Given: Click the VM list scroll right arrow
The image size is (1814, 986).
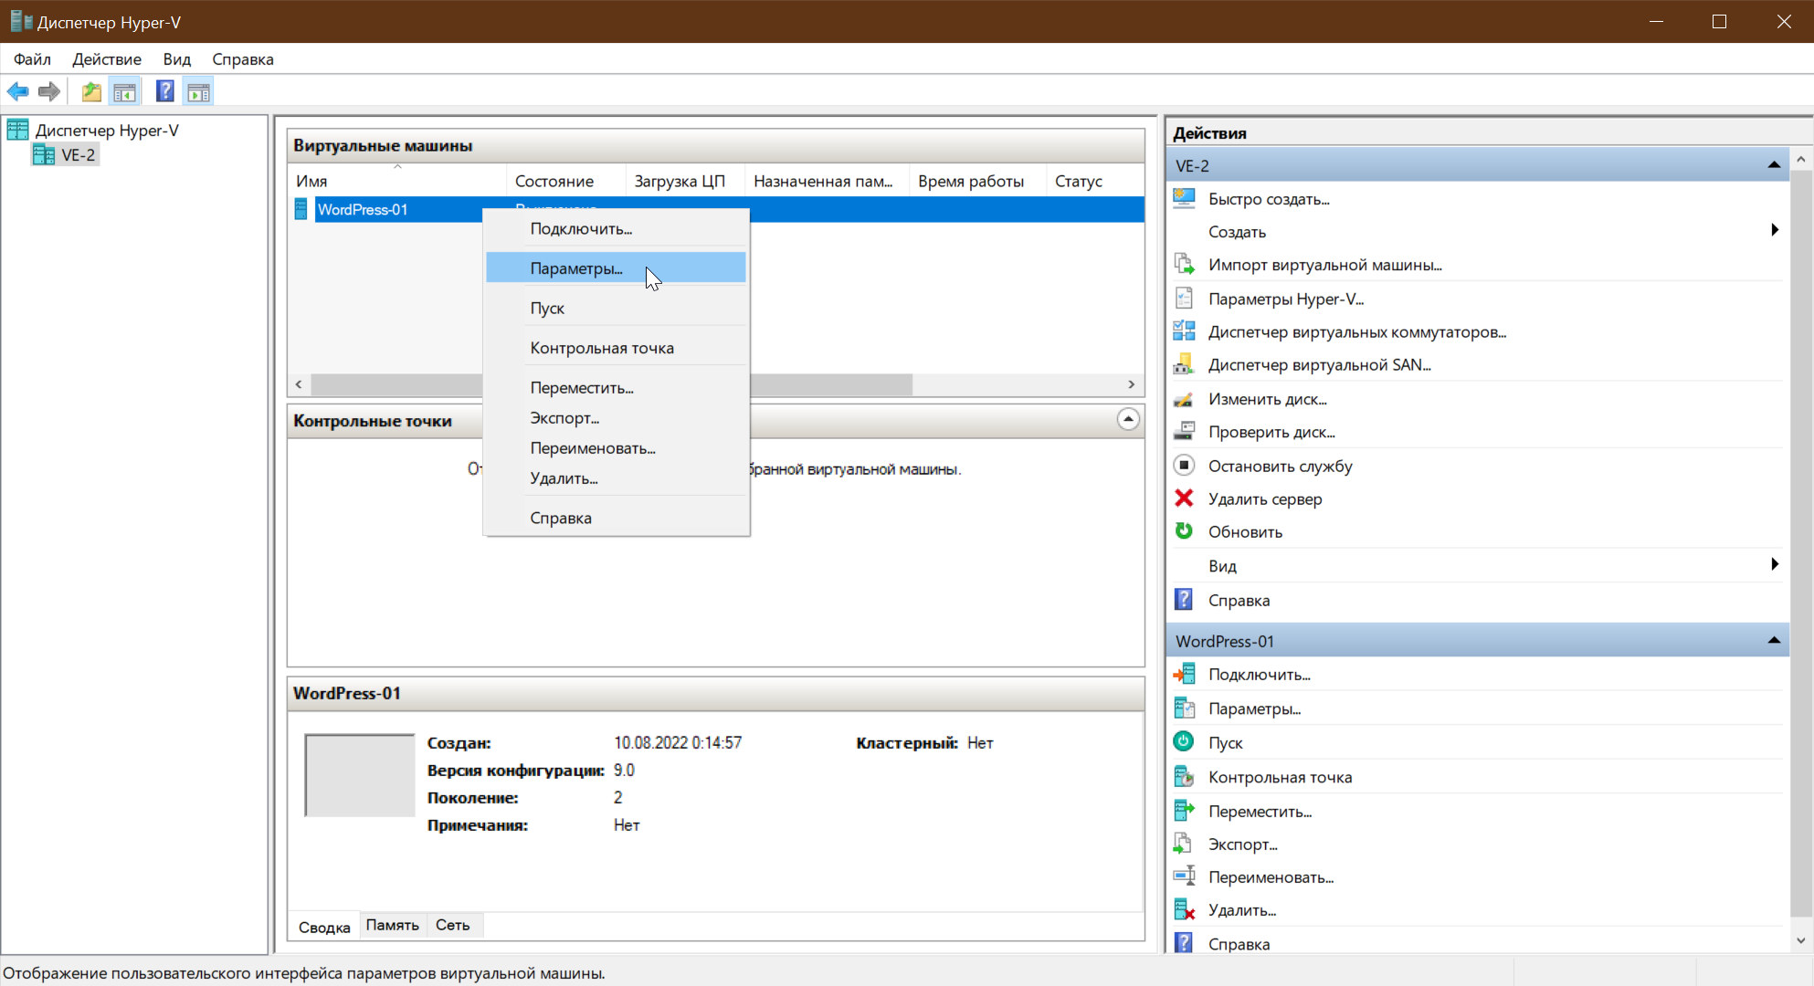Looking at the screenshot, I should coord(1132,384).
